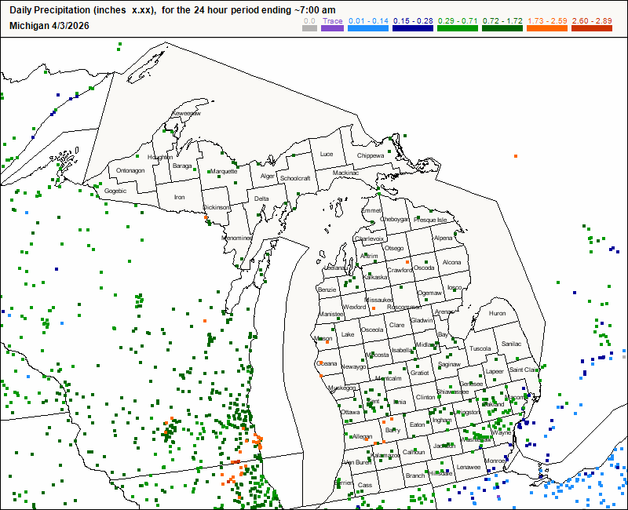Click the gray 0.0 legend swatch
Screen dimensions: 628x510
[x=310, y=27]
